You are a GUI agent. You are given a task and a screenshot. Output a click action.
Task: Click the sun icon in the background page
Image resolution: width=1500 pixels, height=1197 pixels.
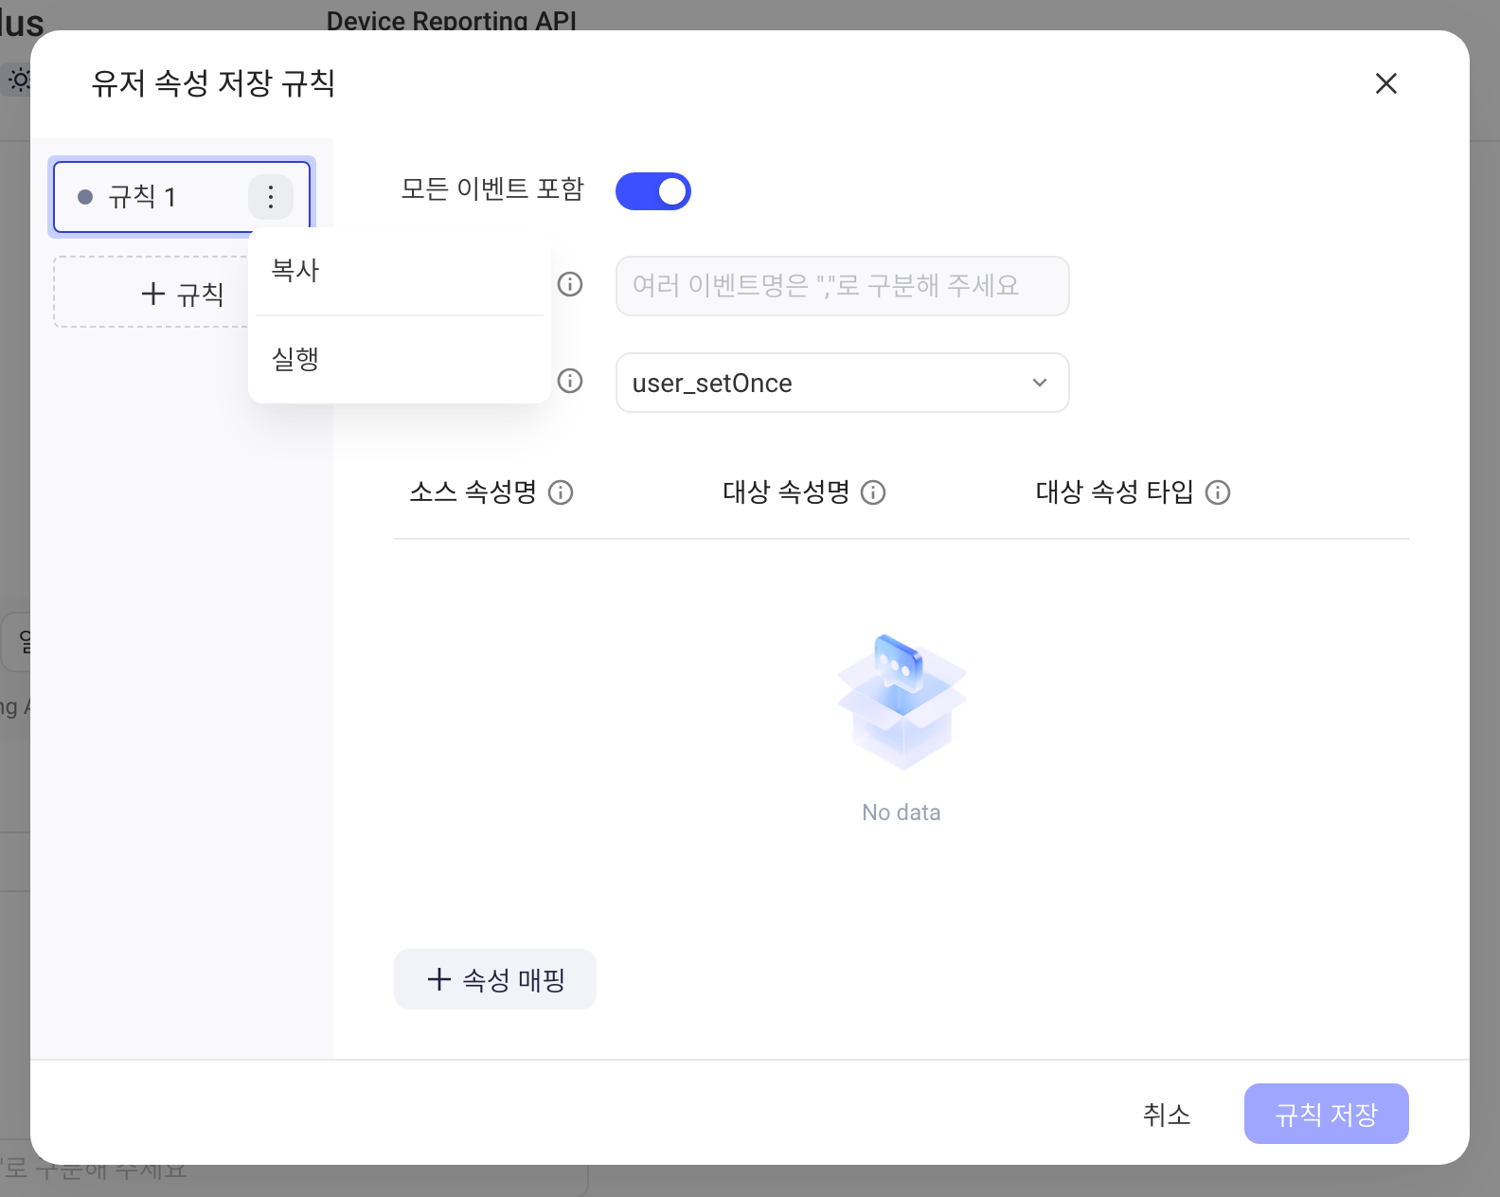pyautogui.click(x=19, y=80)
